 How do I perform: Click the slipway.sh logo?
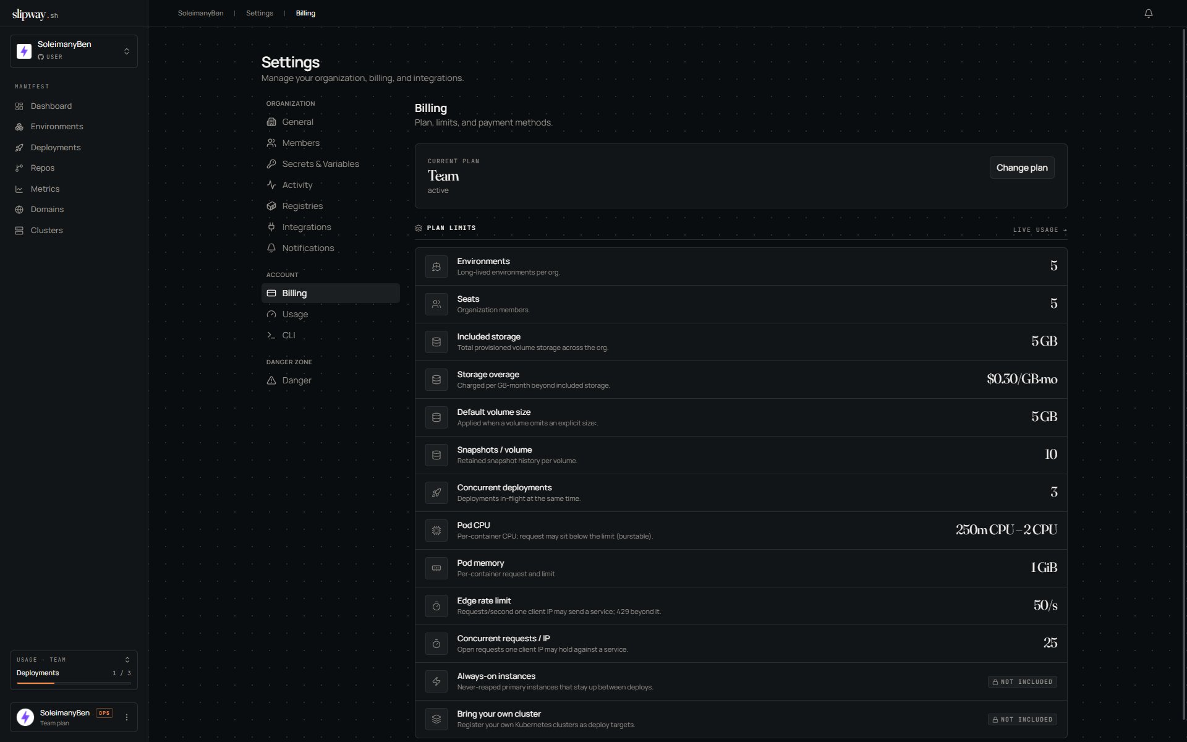click(x=35, y=14)
